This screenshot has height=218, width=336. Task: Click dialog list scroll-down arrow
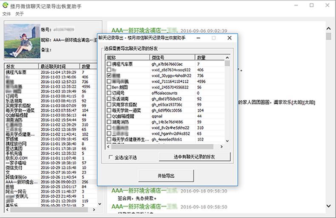tap(228, 141)
